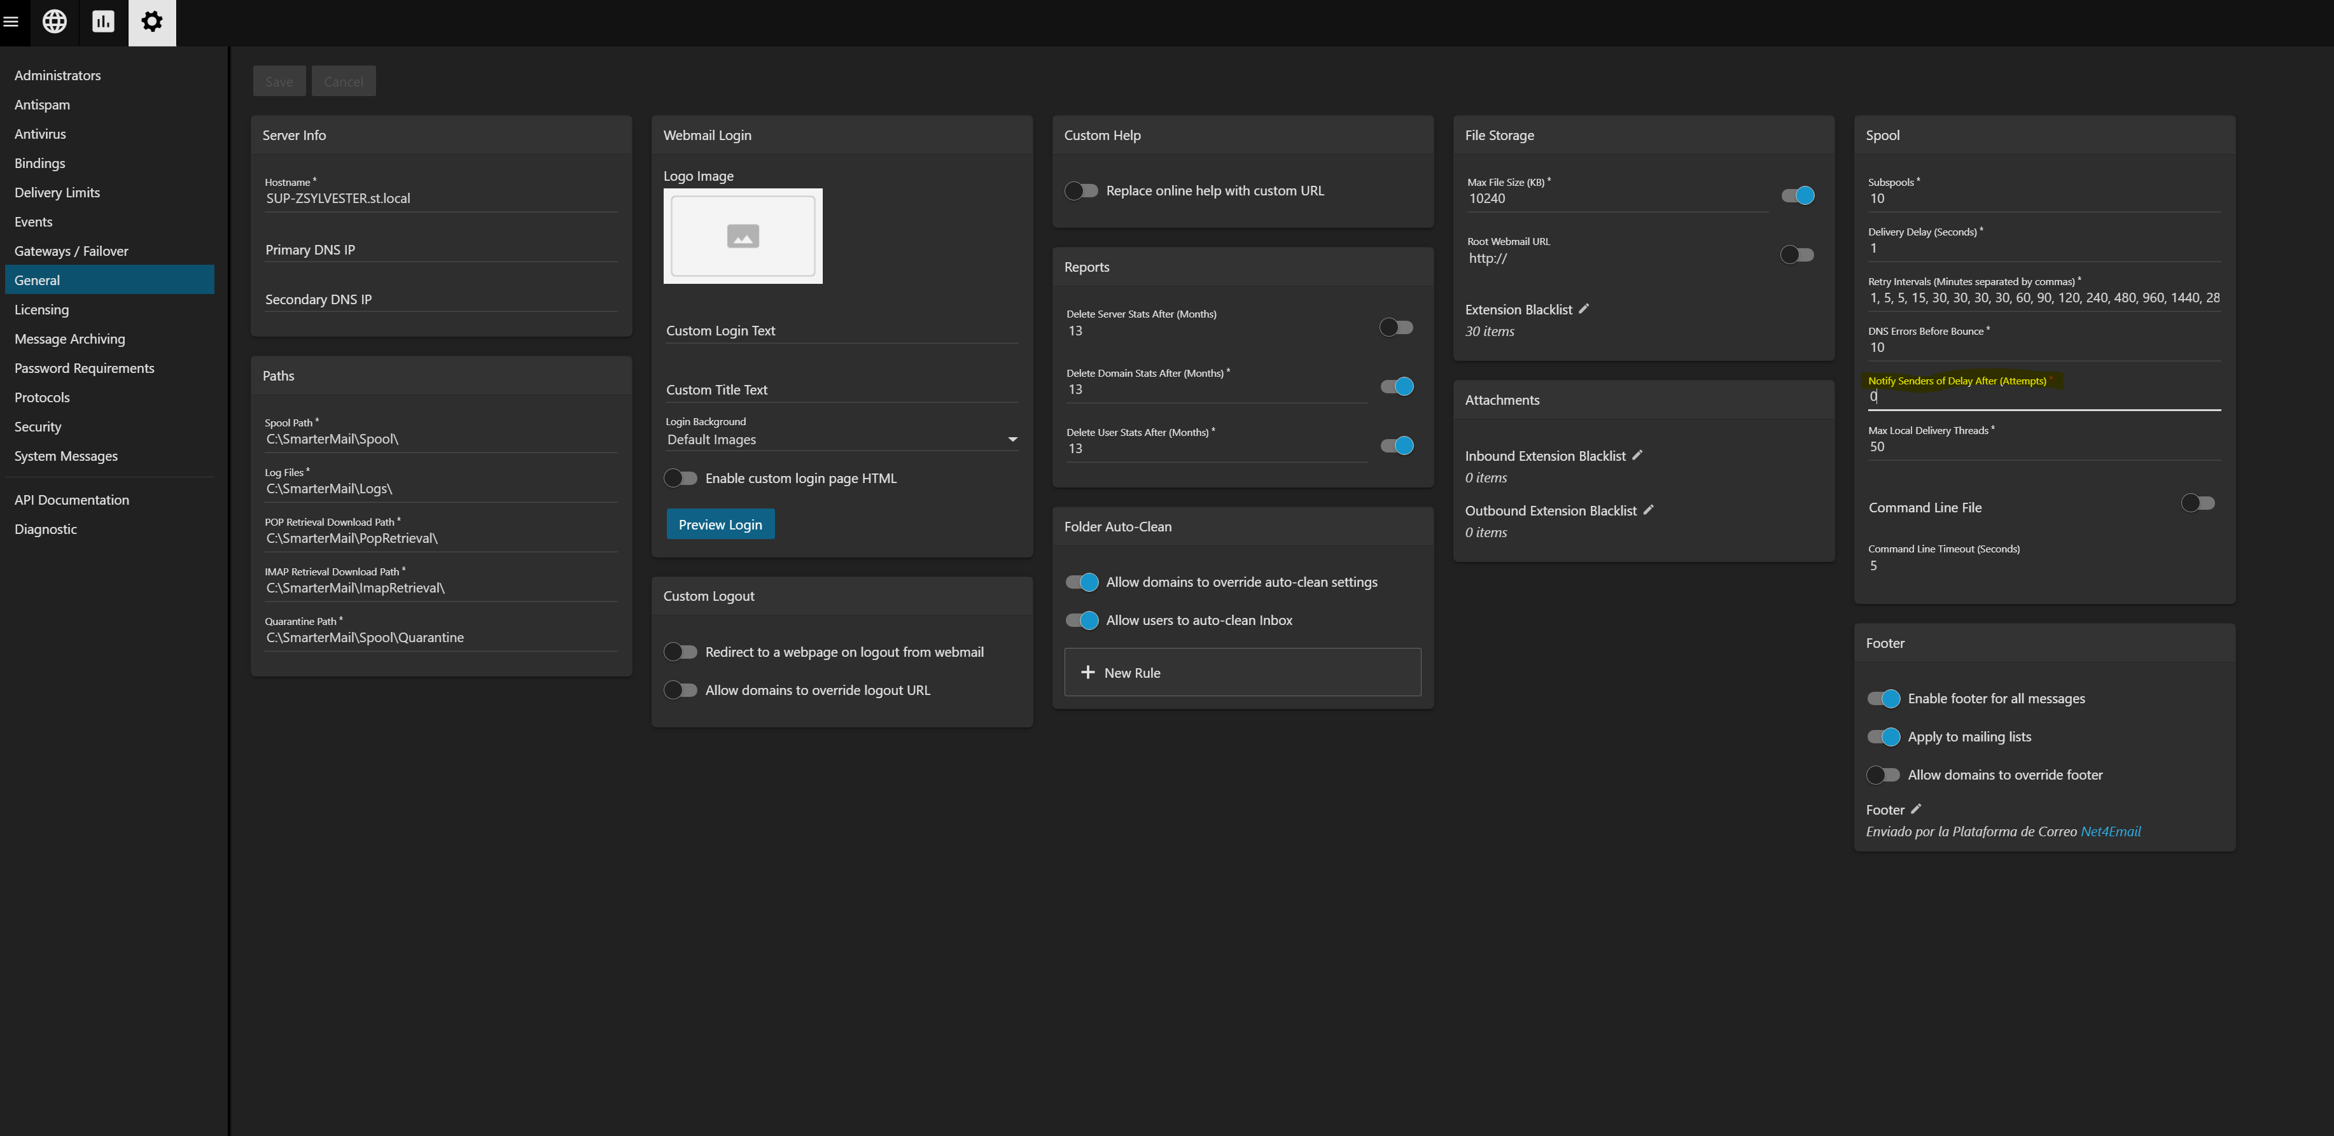The image size is (2334, 1136).
Task: Disable Allow users to auto-clean Inbox
Action: pos(1082,621)
